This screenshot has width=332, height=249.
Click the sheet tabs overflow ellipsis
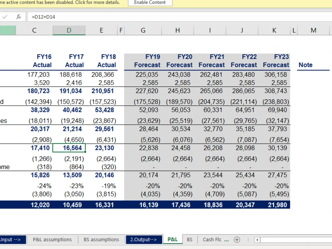tap(226, 240)
